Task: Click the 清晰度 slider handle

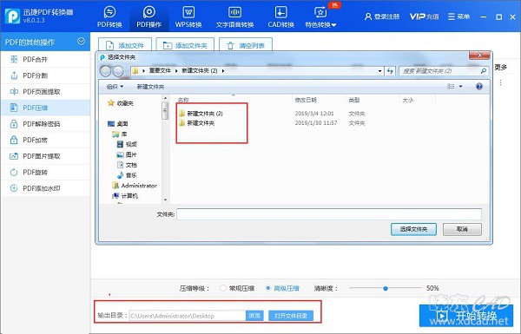Action: tap(386, 289)
